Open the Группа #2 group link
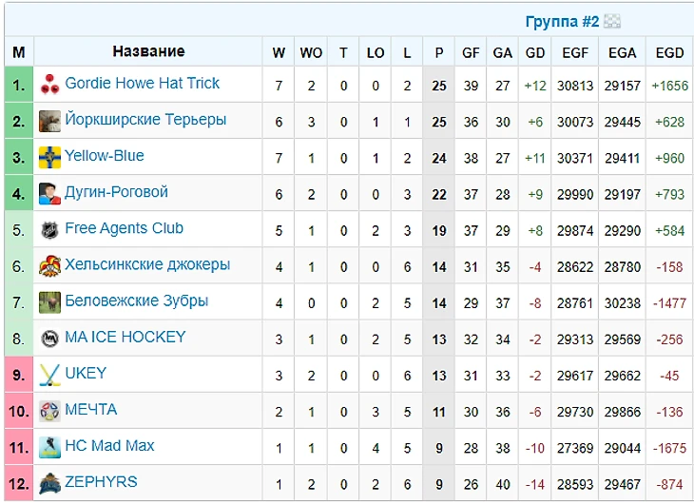 [x=563, y=21]
